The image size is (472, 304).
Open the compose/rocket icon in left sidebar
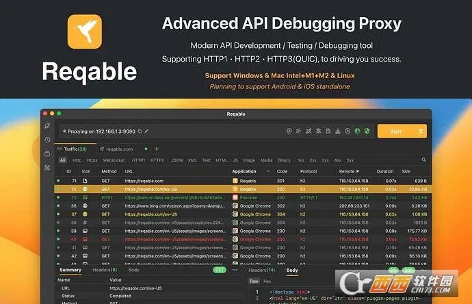pos(47,125)
